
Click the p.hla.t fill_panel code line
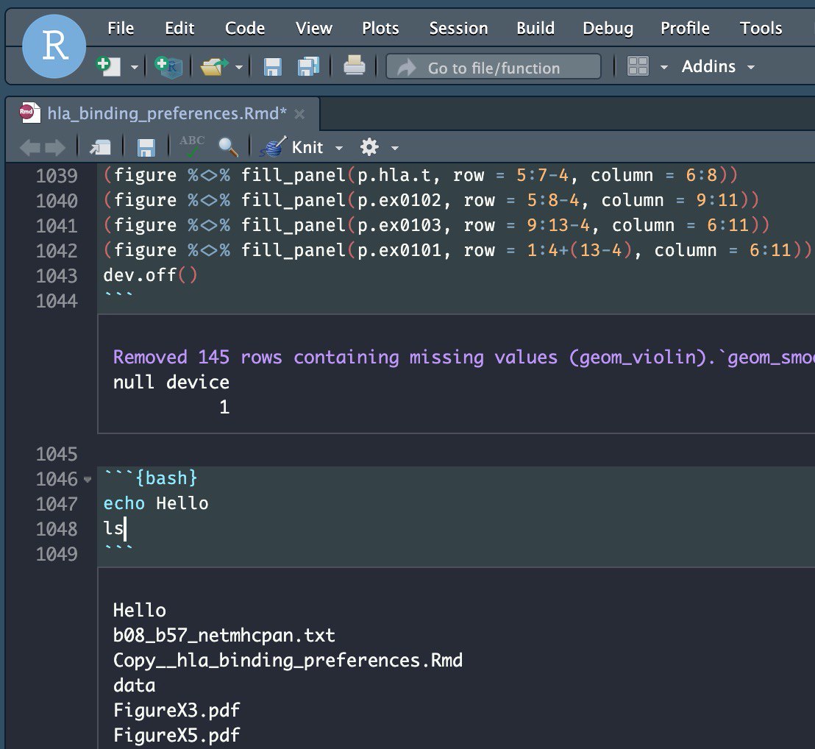pyautogui.click(x=421, y=175)
